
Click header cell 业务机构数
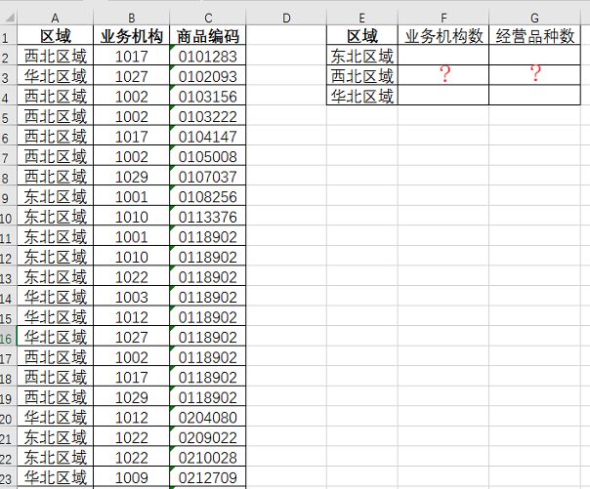[x=443, y=36]
